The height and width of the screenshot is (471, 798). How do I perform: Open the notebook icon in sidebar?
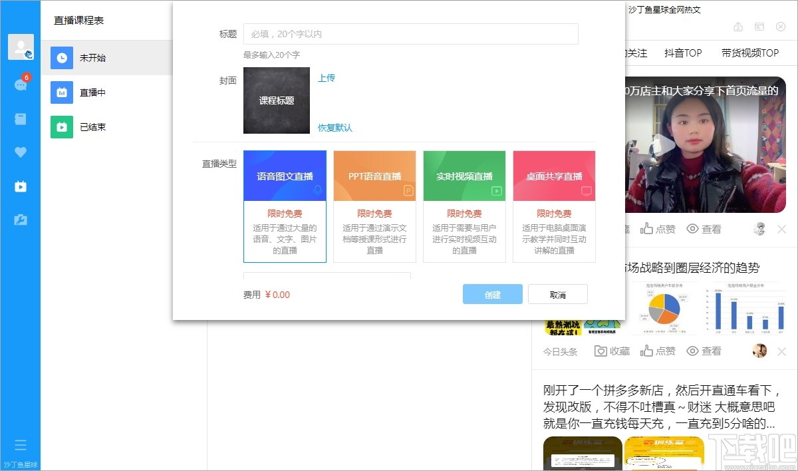21,118
